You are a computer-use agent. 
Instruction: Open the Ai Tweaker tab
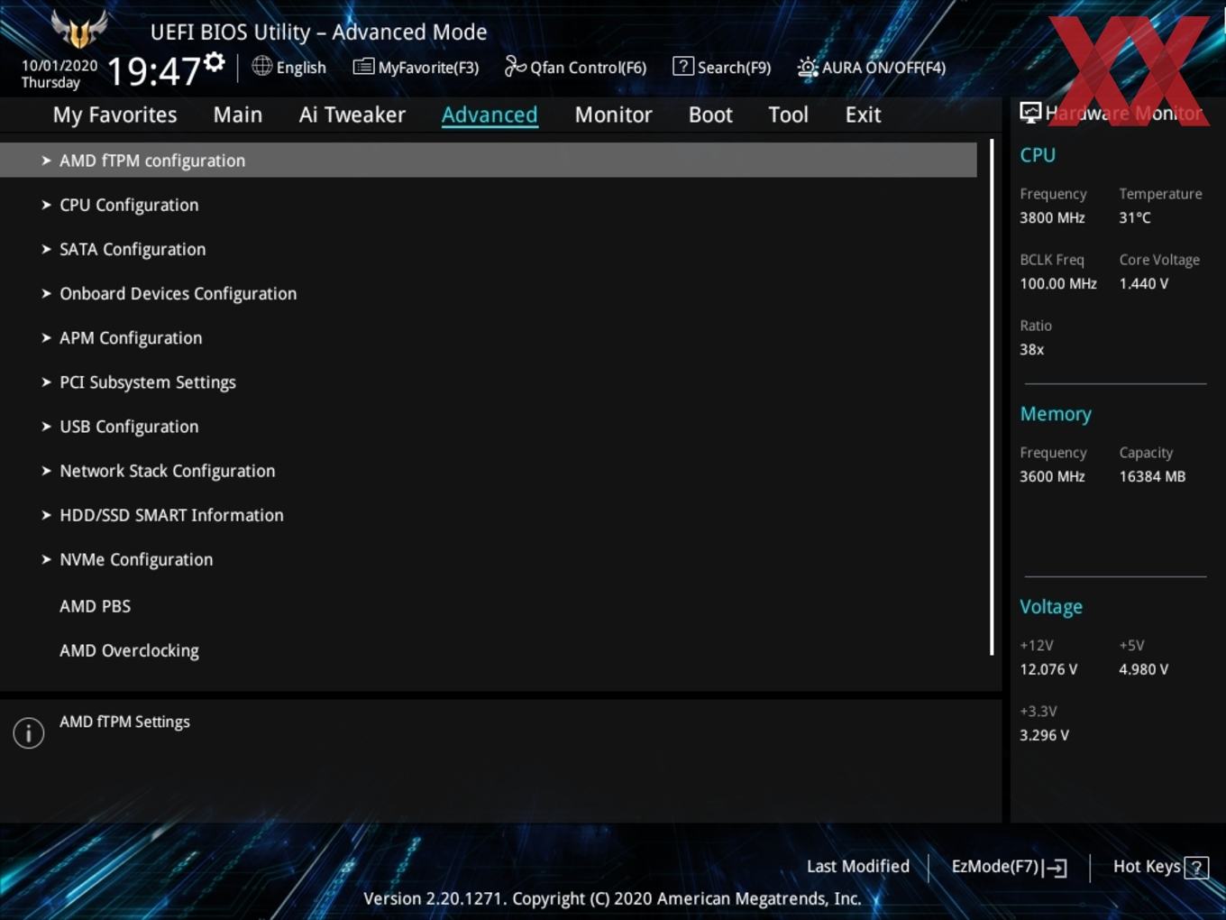[352, 115]
